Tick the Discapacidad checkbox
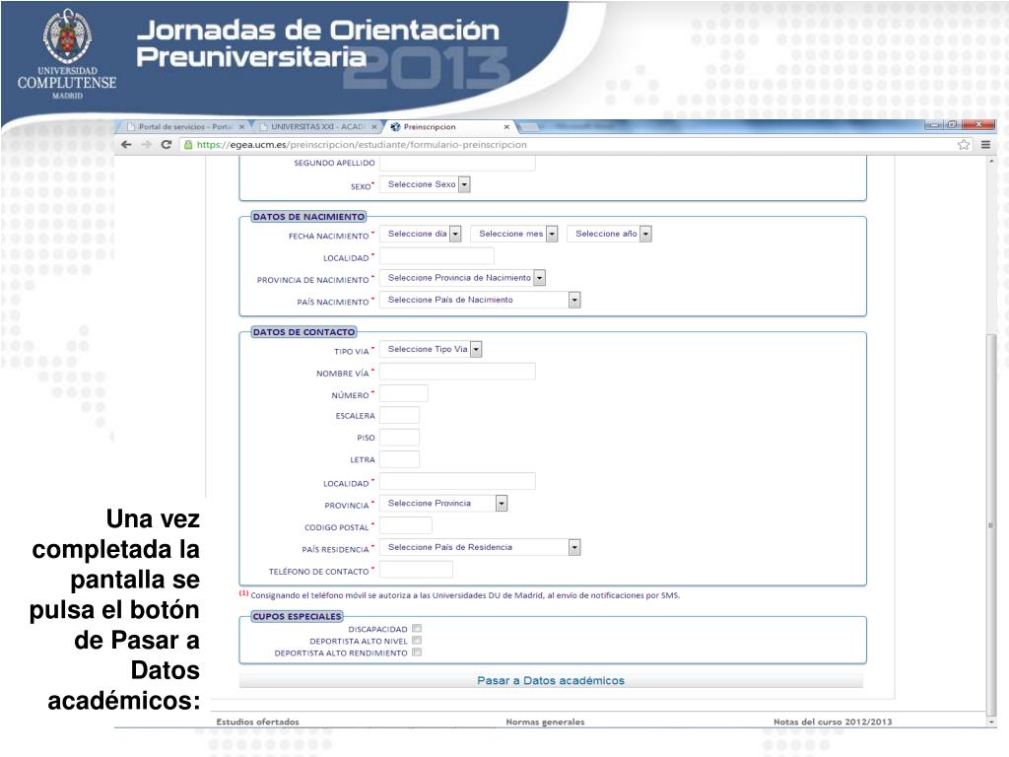The image size is (1009, 757). [417, 628]
